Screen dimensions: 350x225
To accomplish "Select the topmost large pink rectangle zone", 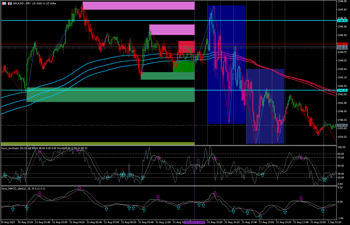I will pyautogui.click(x=139, y=6).
